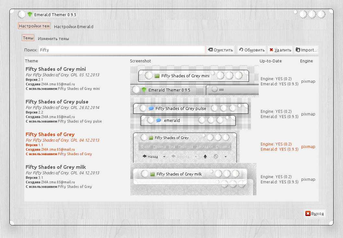Click the 'Выход' exit button
Image resolution: width=343 pixels, height=238 pixels.
coord(314,213)
